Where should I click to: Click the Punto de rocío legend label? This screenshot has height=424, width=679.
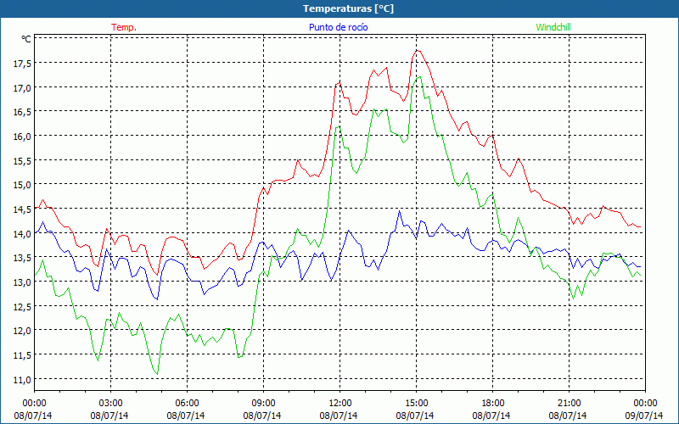pos(338,27)
